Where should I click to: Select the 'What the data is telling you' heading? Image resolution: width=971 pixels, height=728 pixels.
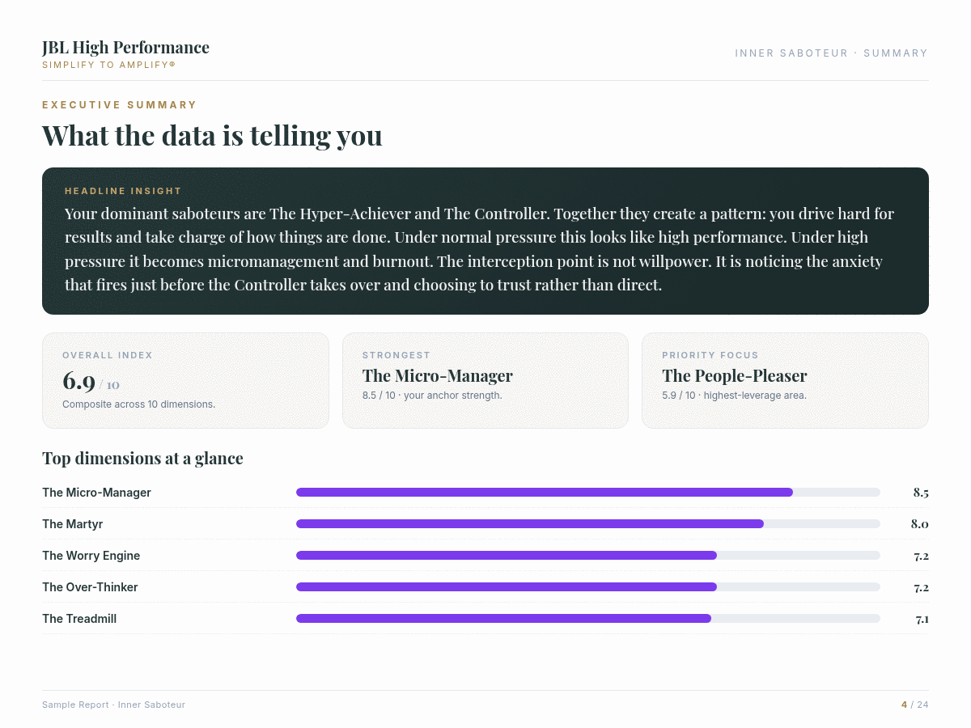212,135
